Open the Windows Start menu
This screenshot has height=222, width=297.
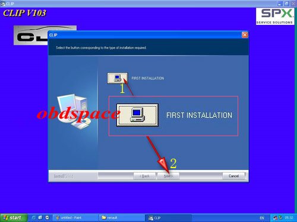pyautogui.click(x=13, y=218)
